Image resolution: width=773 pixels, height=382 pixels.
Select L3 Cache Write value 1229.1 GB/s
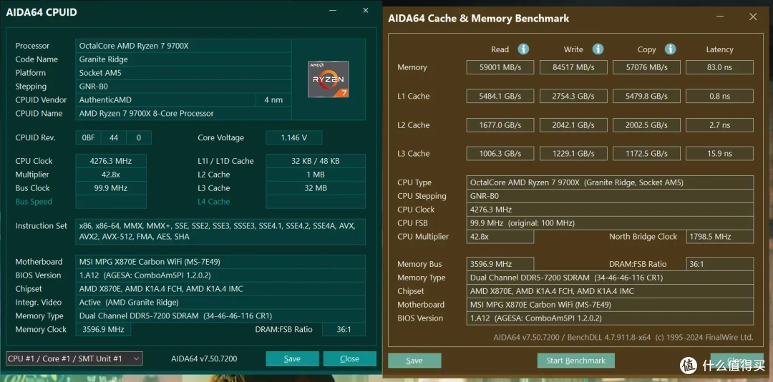[573, 153]
